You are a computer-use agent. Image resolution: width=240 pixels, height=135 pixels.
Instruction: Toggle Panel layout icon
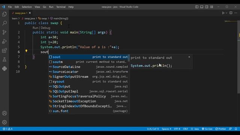click(x=202, y=7)
